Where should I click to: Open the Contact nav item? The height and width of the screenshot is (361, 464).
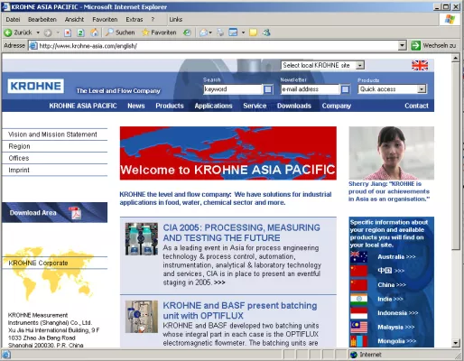pos(416,106)
